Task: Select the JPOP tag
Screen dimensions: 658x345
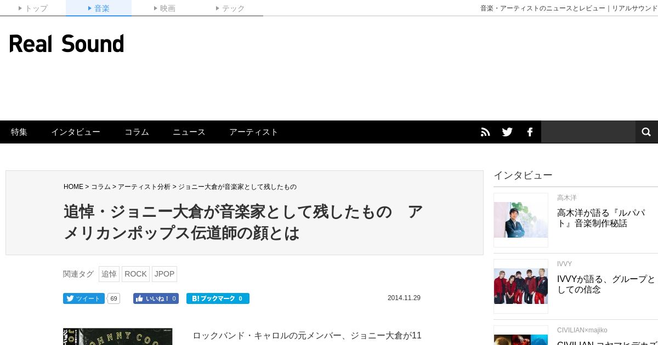Action: (x=164, y=274)
